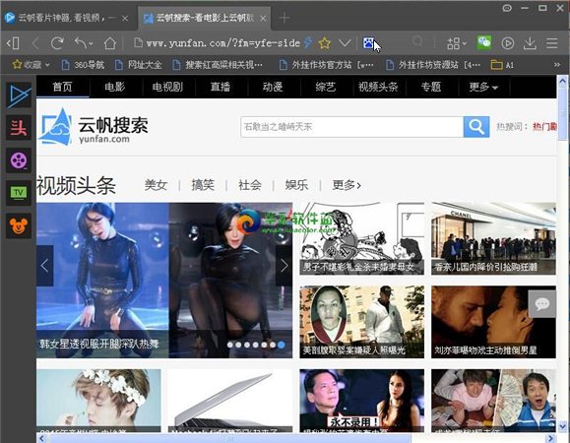Open the 更多 categories link
Image resolution: width=570 pixels, height=443 pixels.
347,185
